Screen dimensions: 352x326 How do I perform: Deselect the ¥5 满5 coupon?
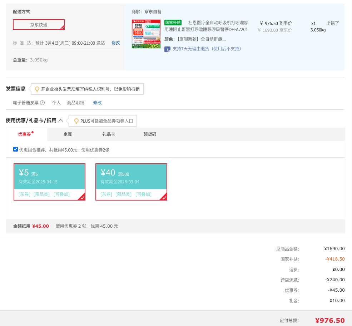49,182
